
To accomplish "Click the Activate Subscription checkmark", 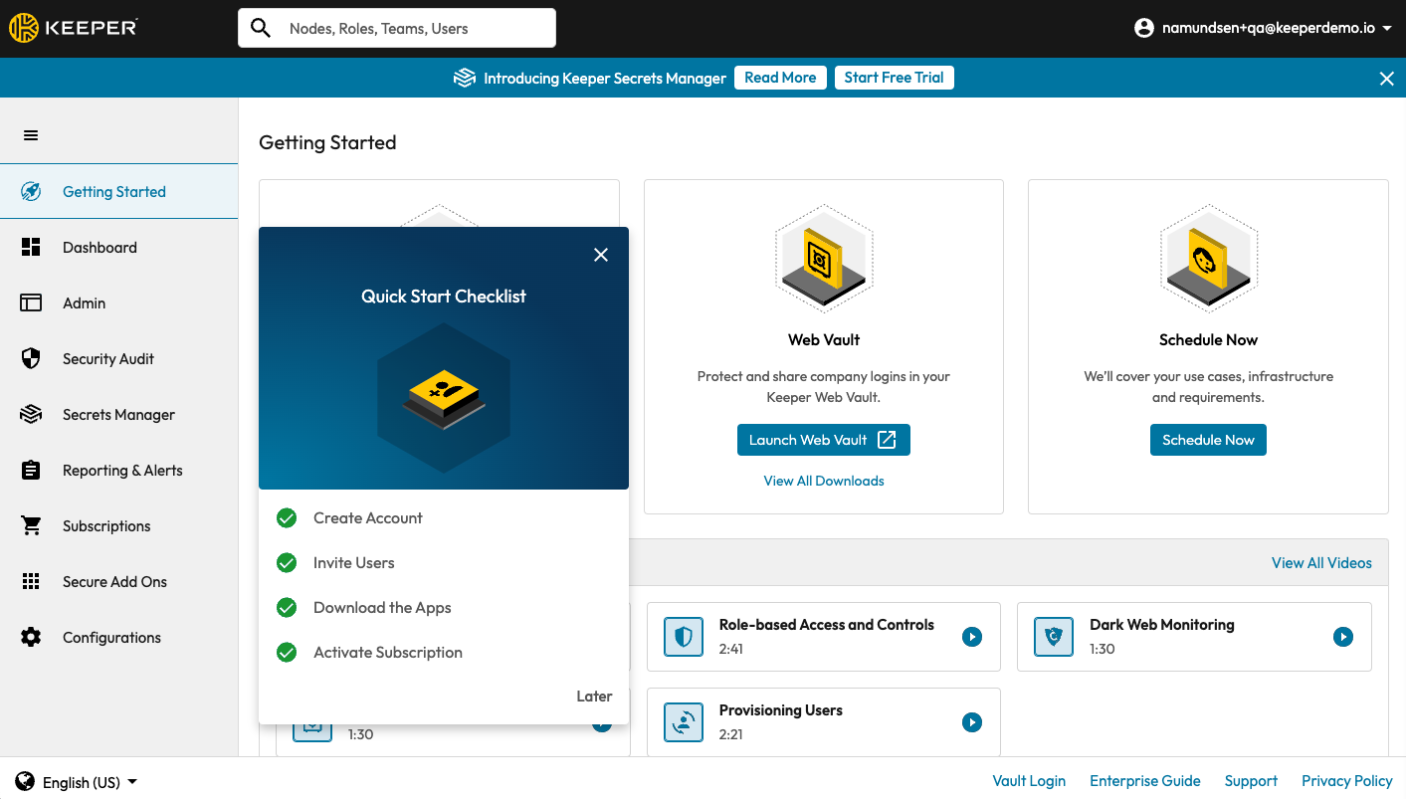I will [287, 653].
